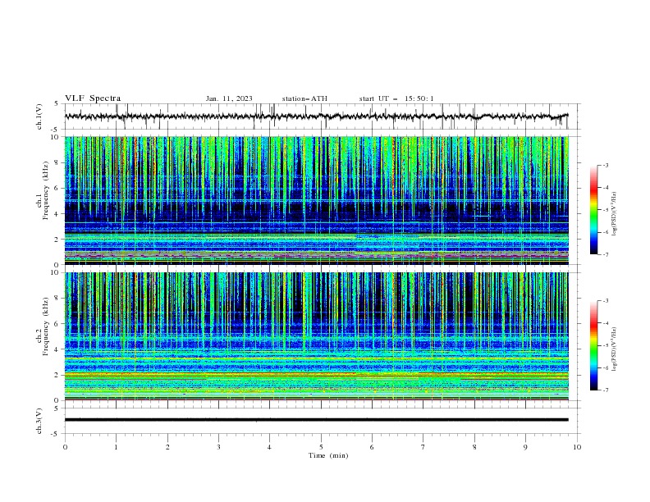Viewport: 650px width, 502px height.
Task: Click the "-7" tick on ch.2 colorbar
Action: click(606, 390)
